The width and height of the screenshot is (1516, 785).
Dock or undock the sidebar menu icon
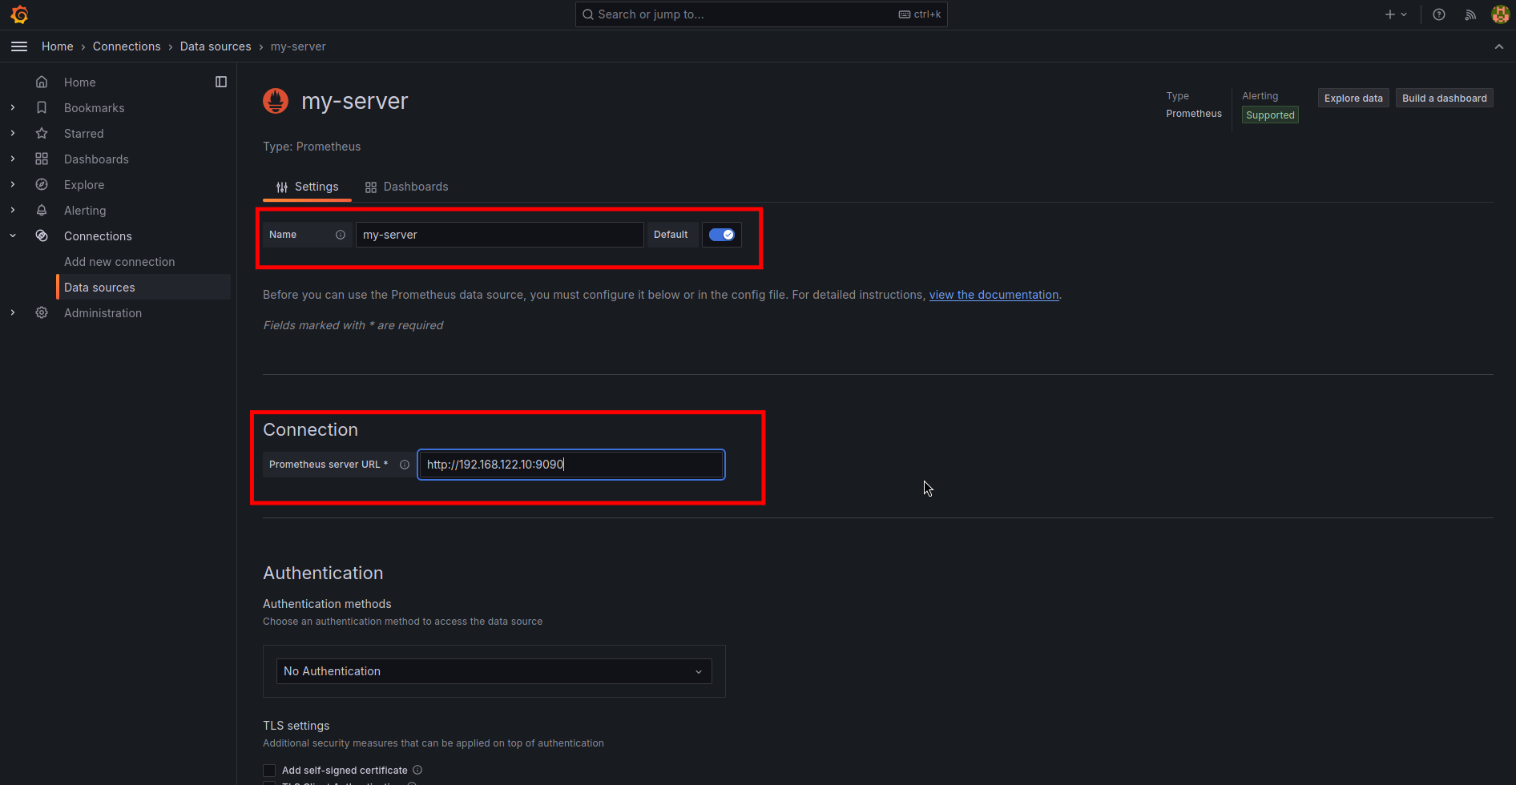[221, 82]
